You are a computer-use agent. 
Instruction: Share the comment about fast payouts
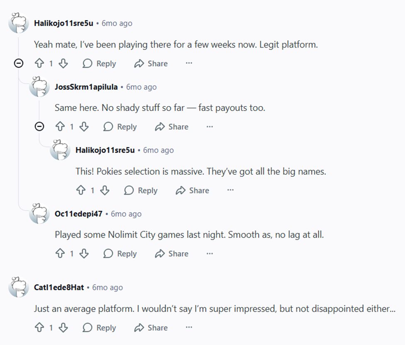(x=171, y=127)
